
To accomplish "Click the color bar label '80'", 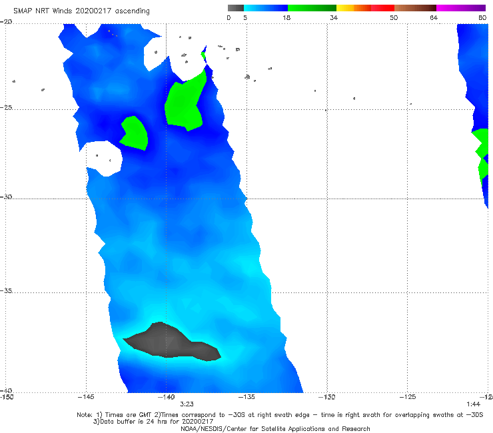I will (x=482, y=17).
